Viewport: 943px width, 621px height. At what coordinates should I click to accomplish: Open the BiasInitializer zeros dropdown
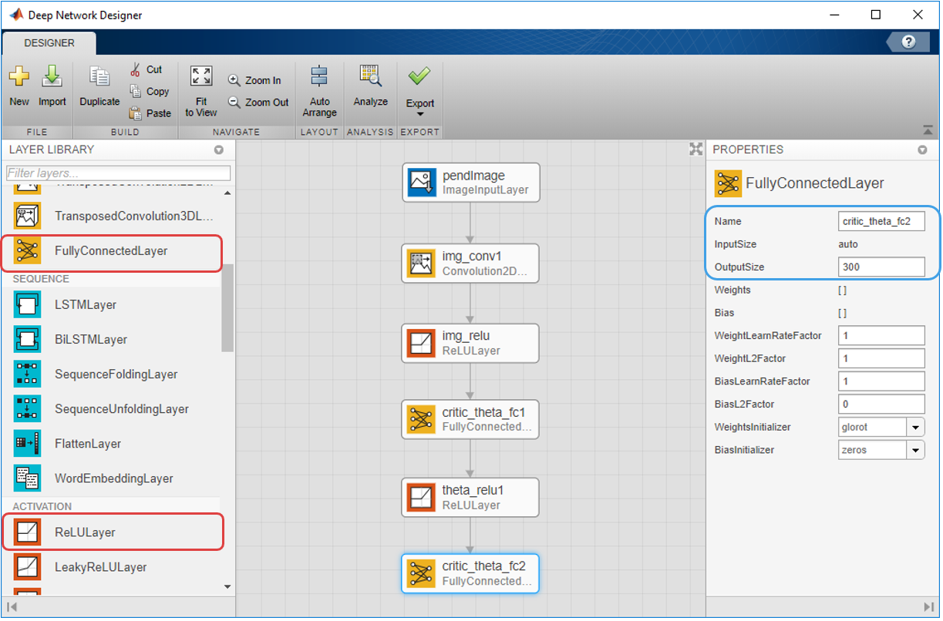coord(916,450)
